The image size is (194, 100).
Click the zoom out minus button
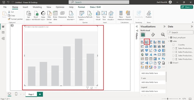click(162, 99)
